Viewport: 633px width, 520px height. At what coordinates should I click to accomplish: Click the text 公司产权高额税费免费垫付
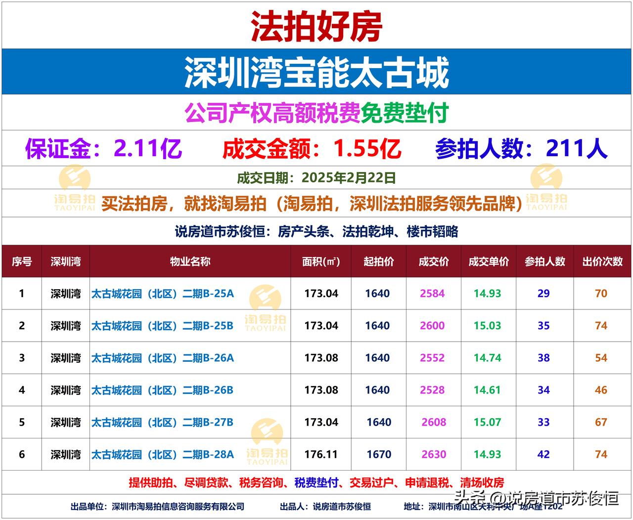pos(316,113)
